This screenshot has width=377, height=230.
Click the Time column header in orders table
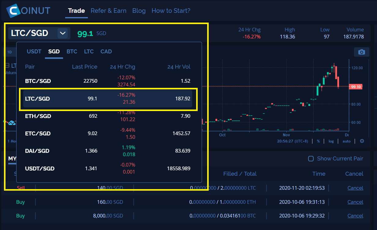[319, 174]
